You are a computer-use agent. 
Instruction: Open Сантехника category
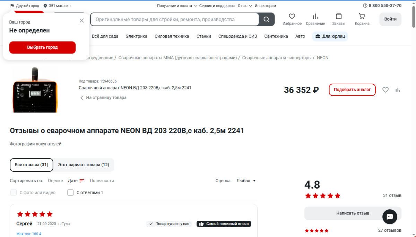(x=276, y=36)
